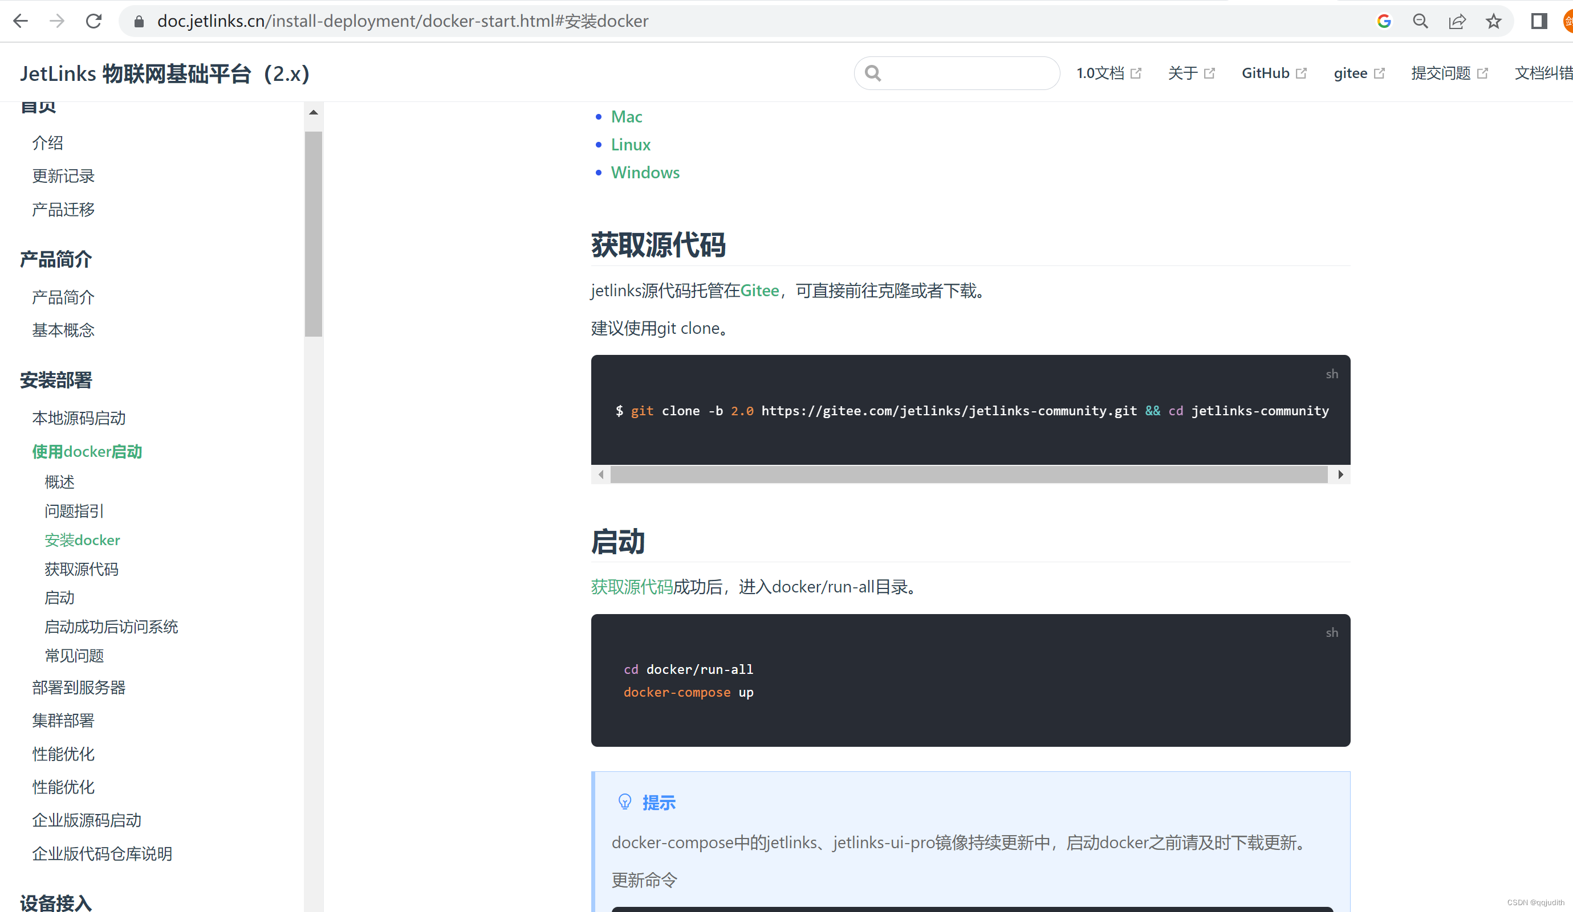This screenshot has width=1573, height=912.
Task: Click the Windows link in the list
Action: pyautogui.click(x=645, y=172)
